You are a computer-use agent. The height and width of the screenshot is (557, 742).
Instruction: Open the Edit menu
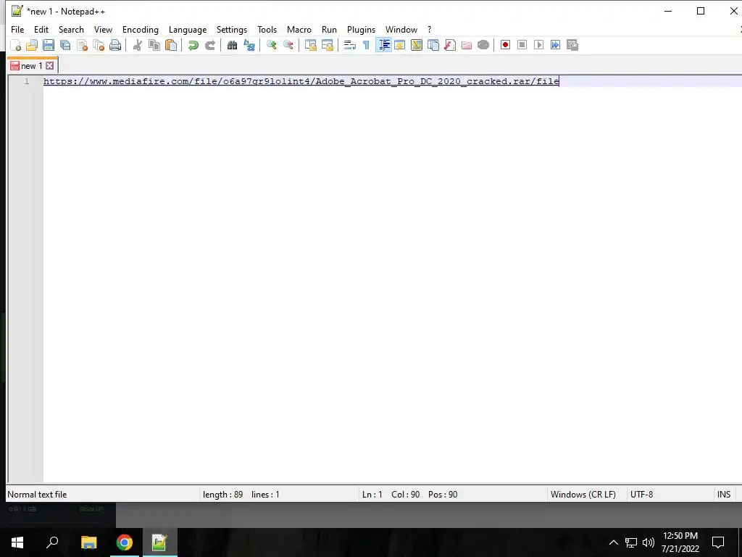41,29
